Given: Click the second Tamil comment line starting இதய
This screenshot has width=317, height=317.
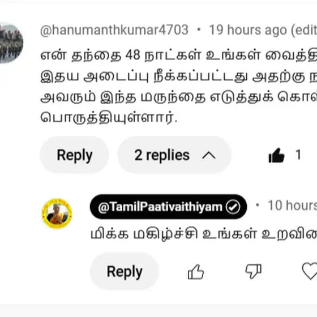Looking at the screenshot, I should click(178, 77).
